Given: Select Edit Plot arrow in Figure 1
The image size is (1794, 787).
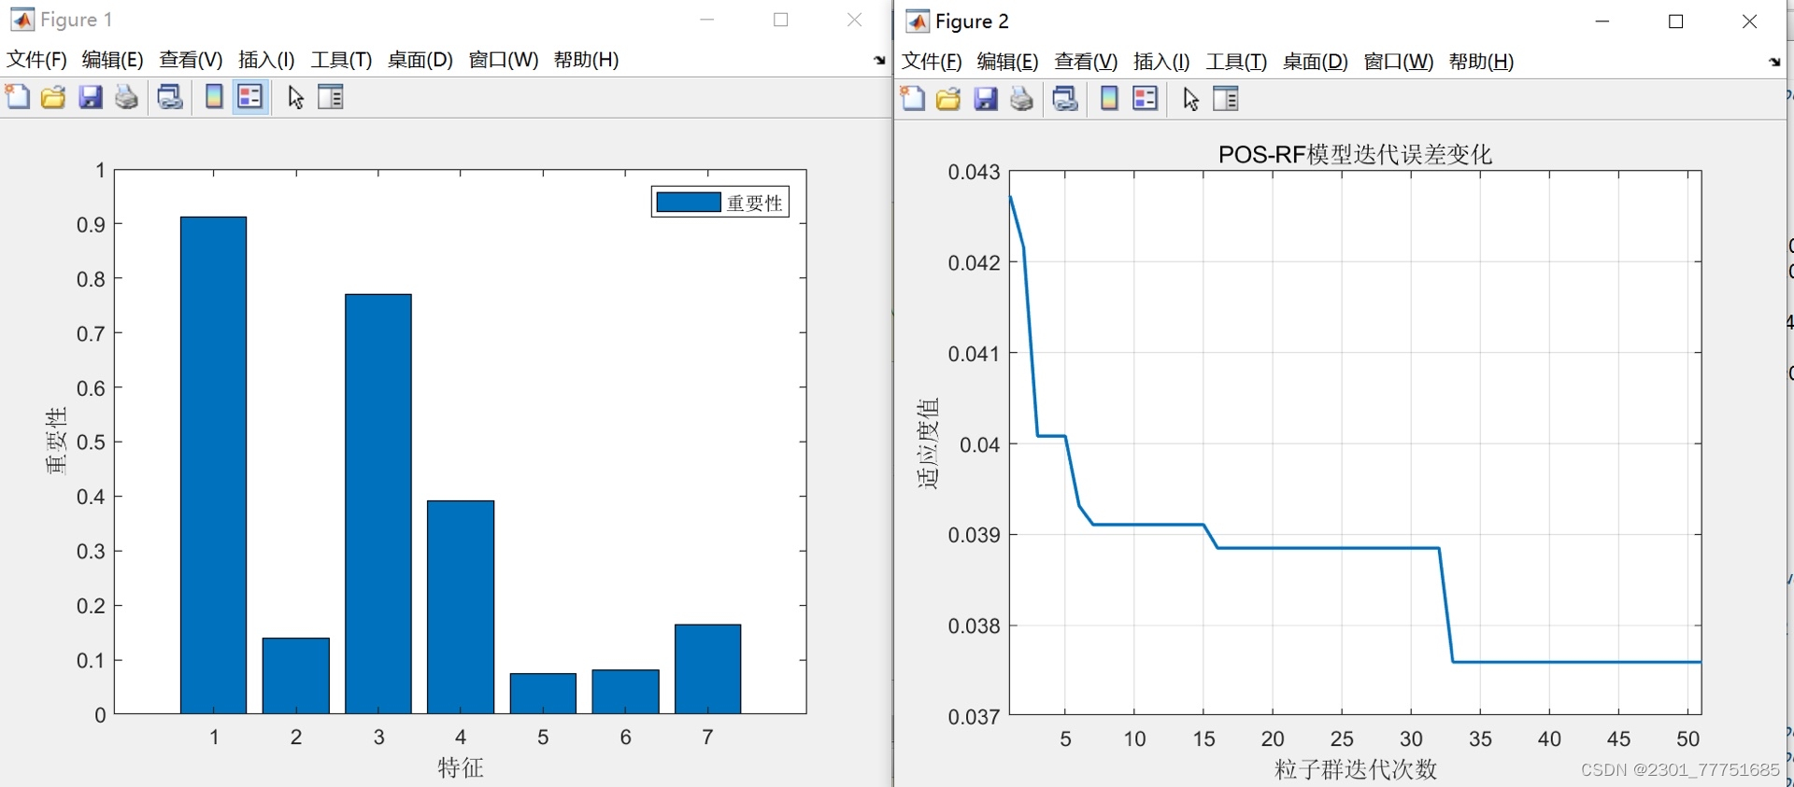Looking at the screenshot, I should click(x=295, y=97).
